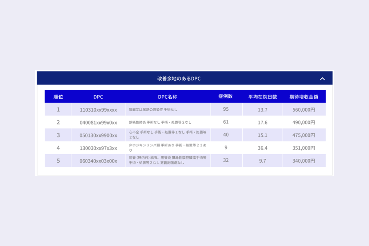Click the 心不全 手術なし DPC name cell
Screen dimensions: 369x246
click(168, 135)
